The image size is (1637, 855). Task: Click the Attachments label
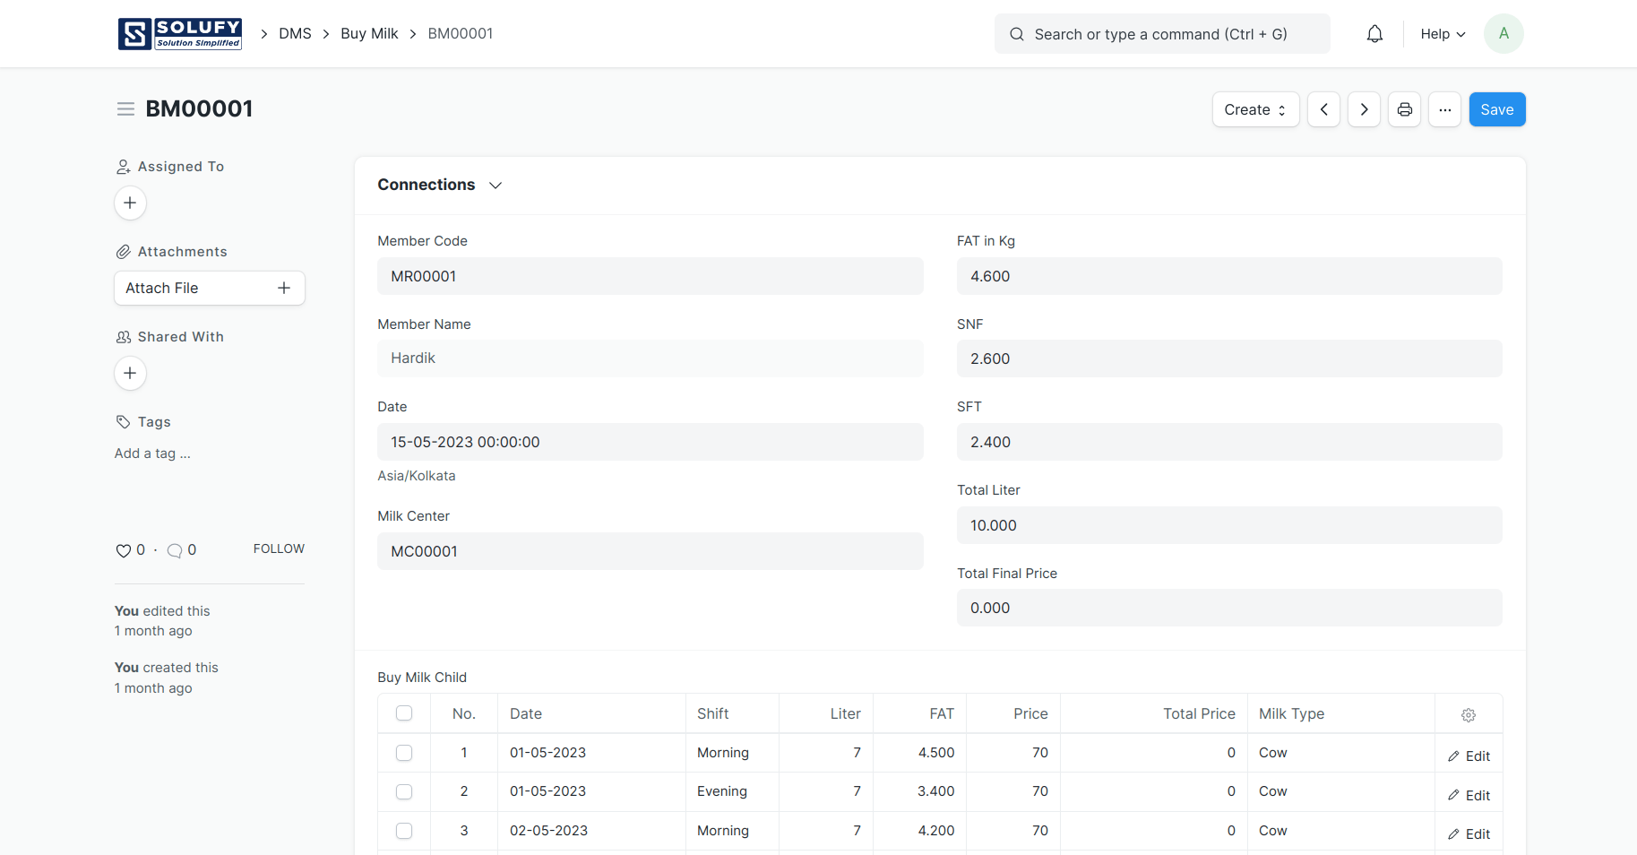(x=183, y=252)
